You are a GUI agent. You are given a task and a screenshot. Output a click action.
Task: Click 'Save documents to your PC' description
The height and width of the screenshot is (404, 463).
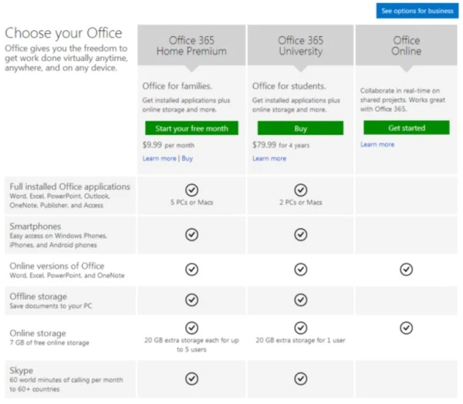point(50,306)
